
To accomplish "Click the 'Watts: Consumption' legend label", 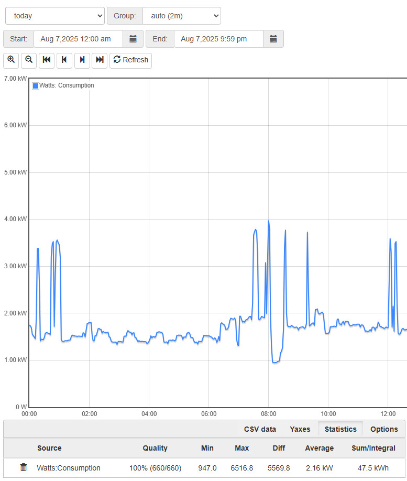I will coord(67,85).
